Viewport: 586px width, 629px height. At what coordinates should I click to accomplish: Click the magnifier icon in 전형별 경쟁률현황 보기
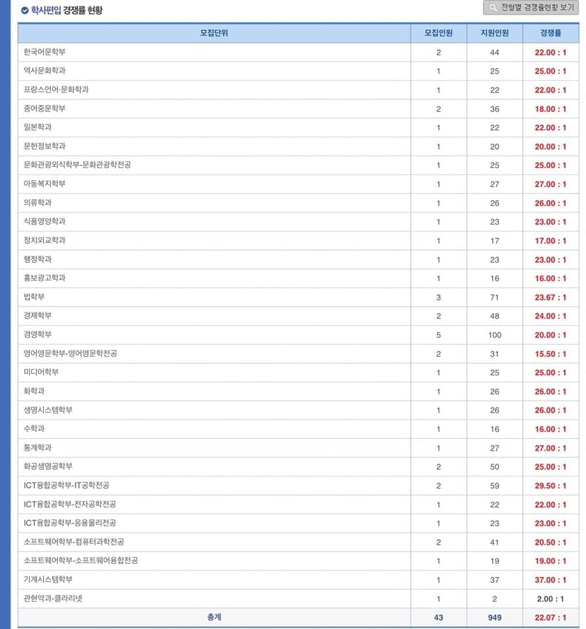493,8
